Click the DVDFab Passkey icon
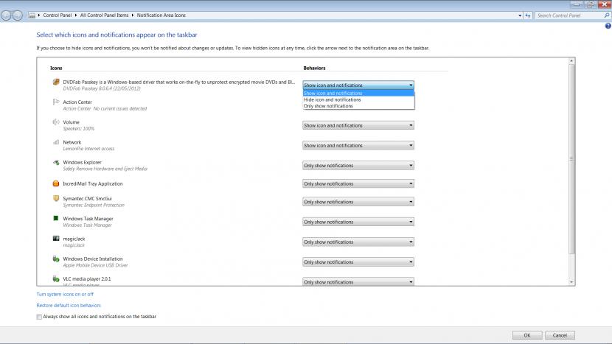Screen dimensions: 612x344 [x=56, y=82]
